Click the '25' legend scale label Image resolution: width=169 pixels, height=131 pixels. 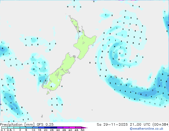[52, 130]
